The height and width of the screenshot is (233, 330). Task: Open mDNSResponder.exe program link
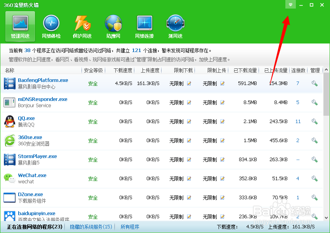click(43, 99)
